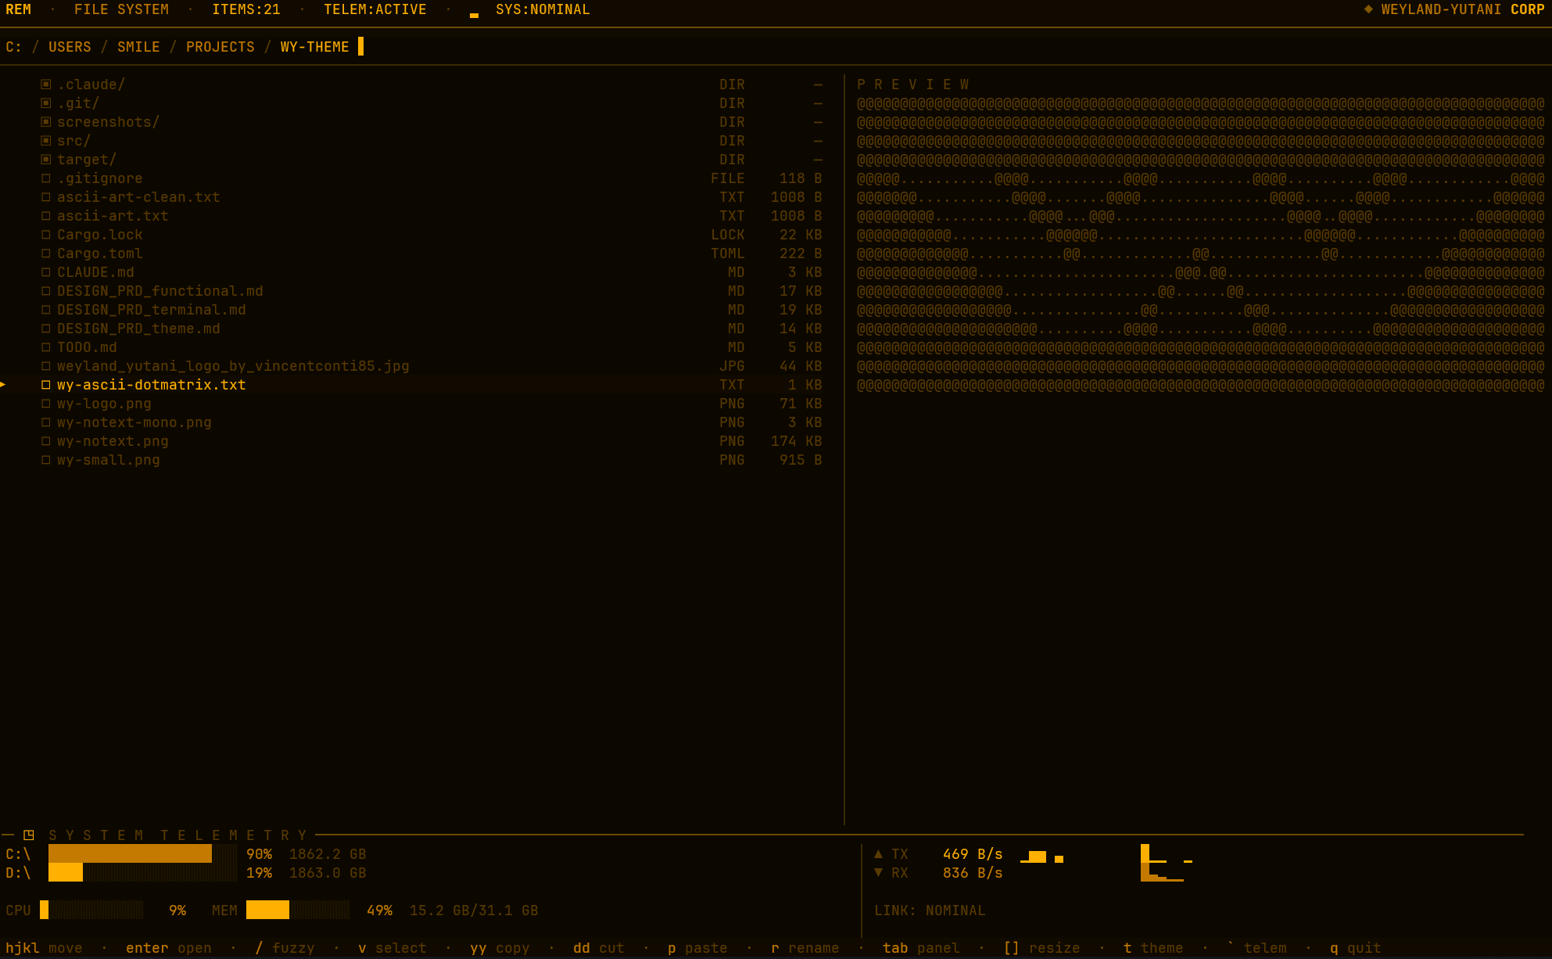Activate the theme switcher via t theme
Image resolution: width=1552 pixels, height=959 pixels.
point(1153,947)
